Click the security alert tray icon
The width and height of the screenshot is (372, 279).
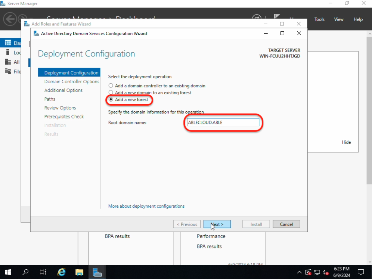(308, 272)
